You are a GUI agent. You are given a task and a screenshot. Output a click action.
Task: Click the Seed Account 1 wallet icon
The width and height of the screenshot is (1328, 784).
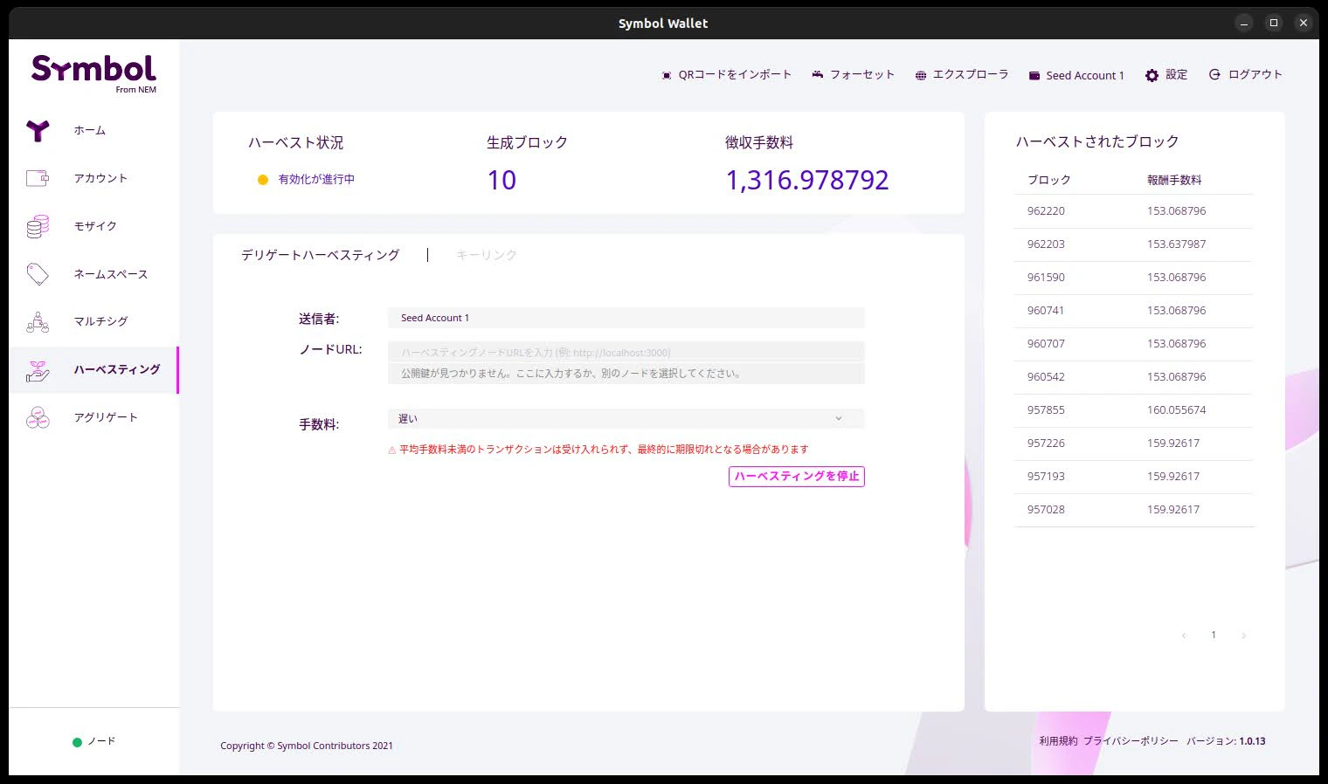coord(1034,76)
